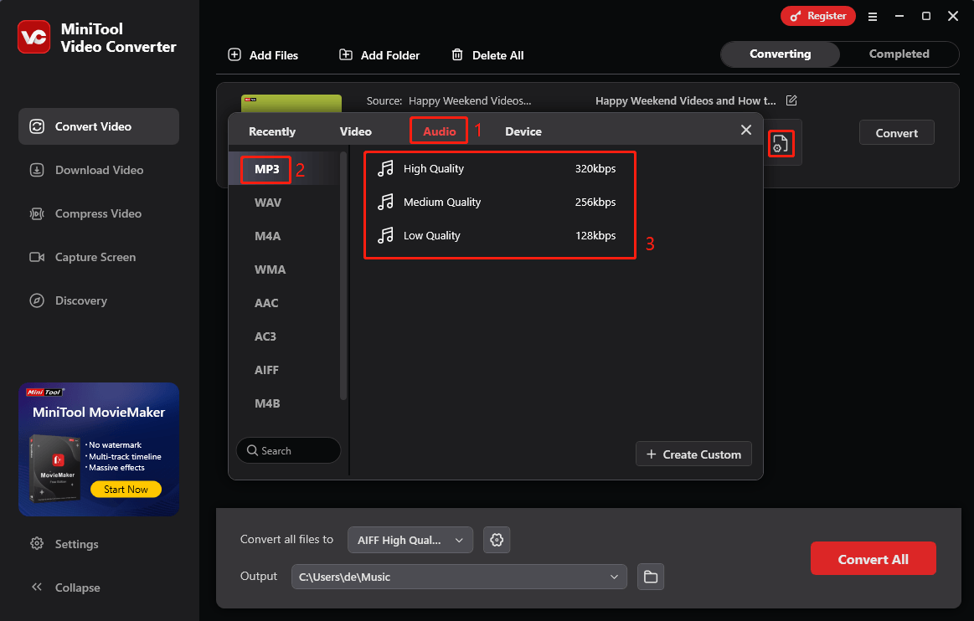Switch to the Converting toggle

781,54
